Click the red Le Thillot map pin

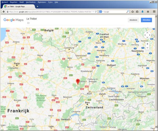click(x=78, y=82)
